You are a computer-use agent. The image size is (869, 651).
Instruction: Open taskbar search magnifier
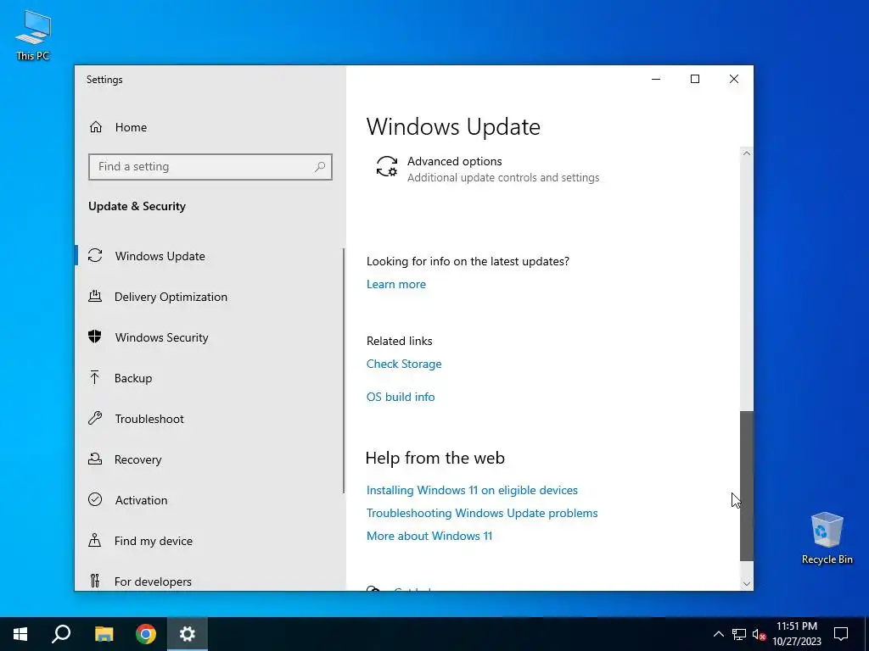pyautogui.click(x=61, y=634)
